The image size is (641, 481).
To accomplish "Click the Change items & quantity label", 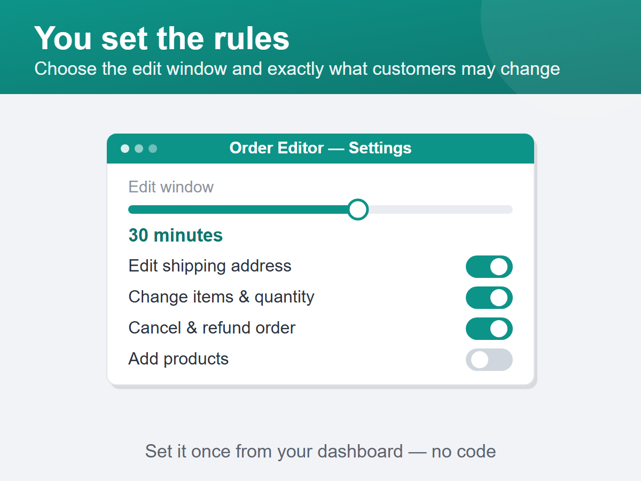I will coord(221,297).
